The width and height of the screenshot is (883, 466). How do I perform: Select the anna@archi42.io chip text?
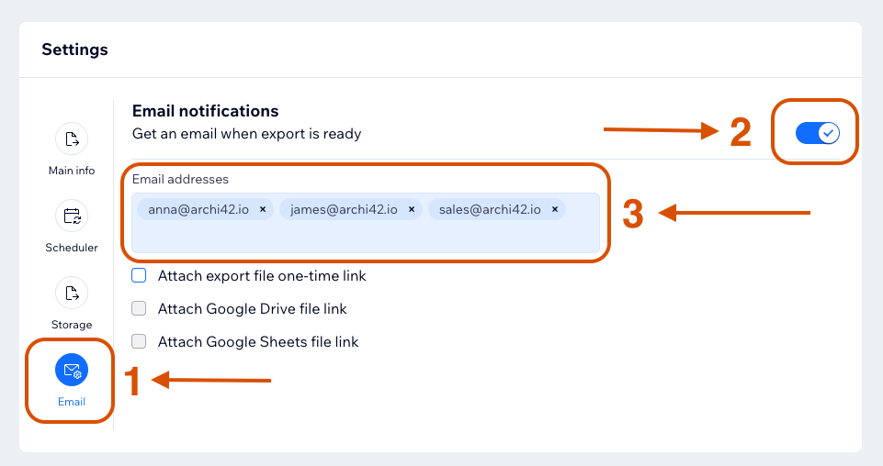click(198, 209)
